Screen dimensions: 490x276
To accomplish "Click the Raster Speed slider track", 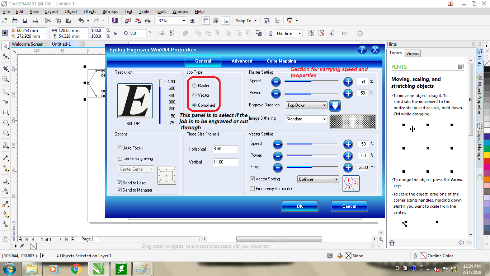I will tap(311, 81).
